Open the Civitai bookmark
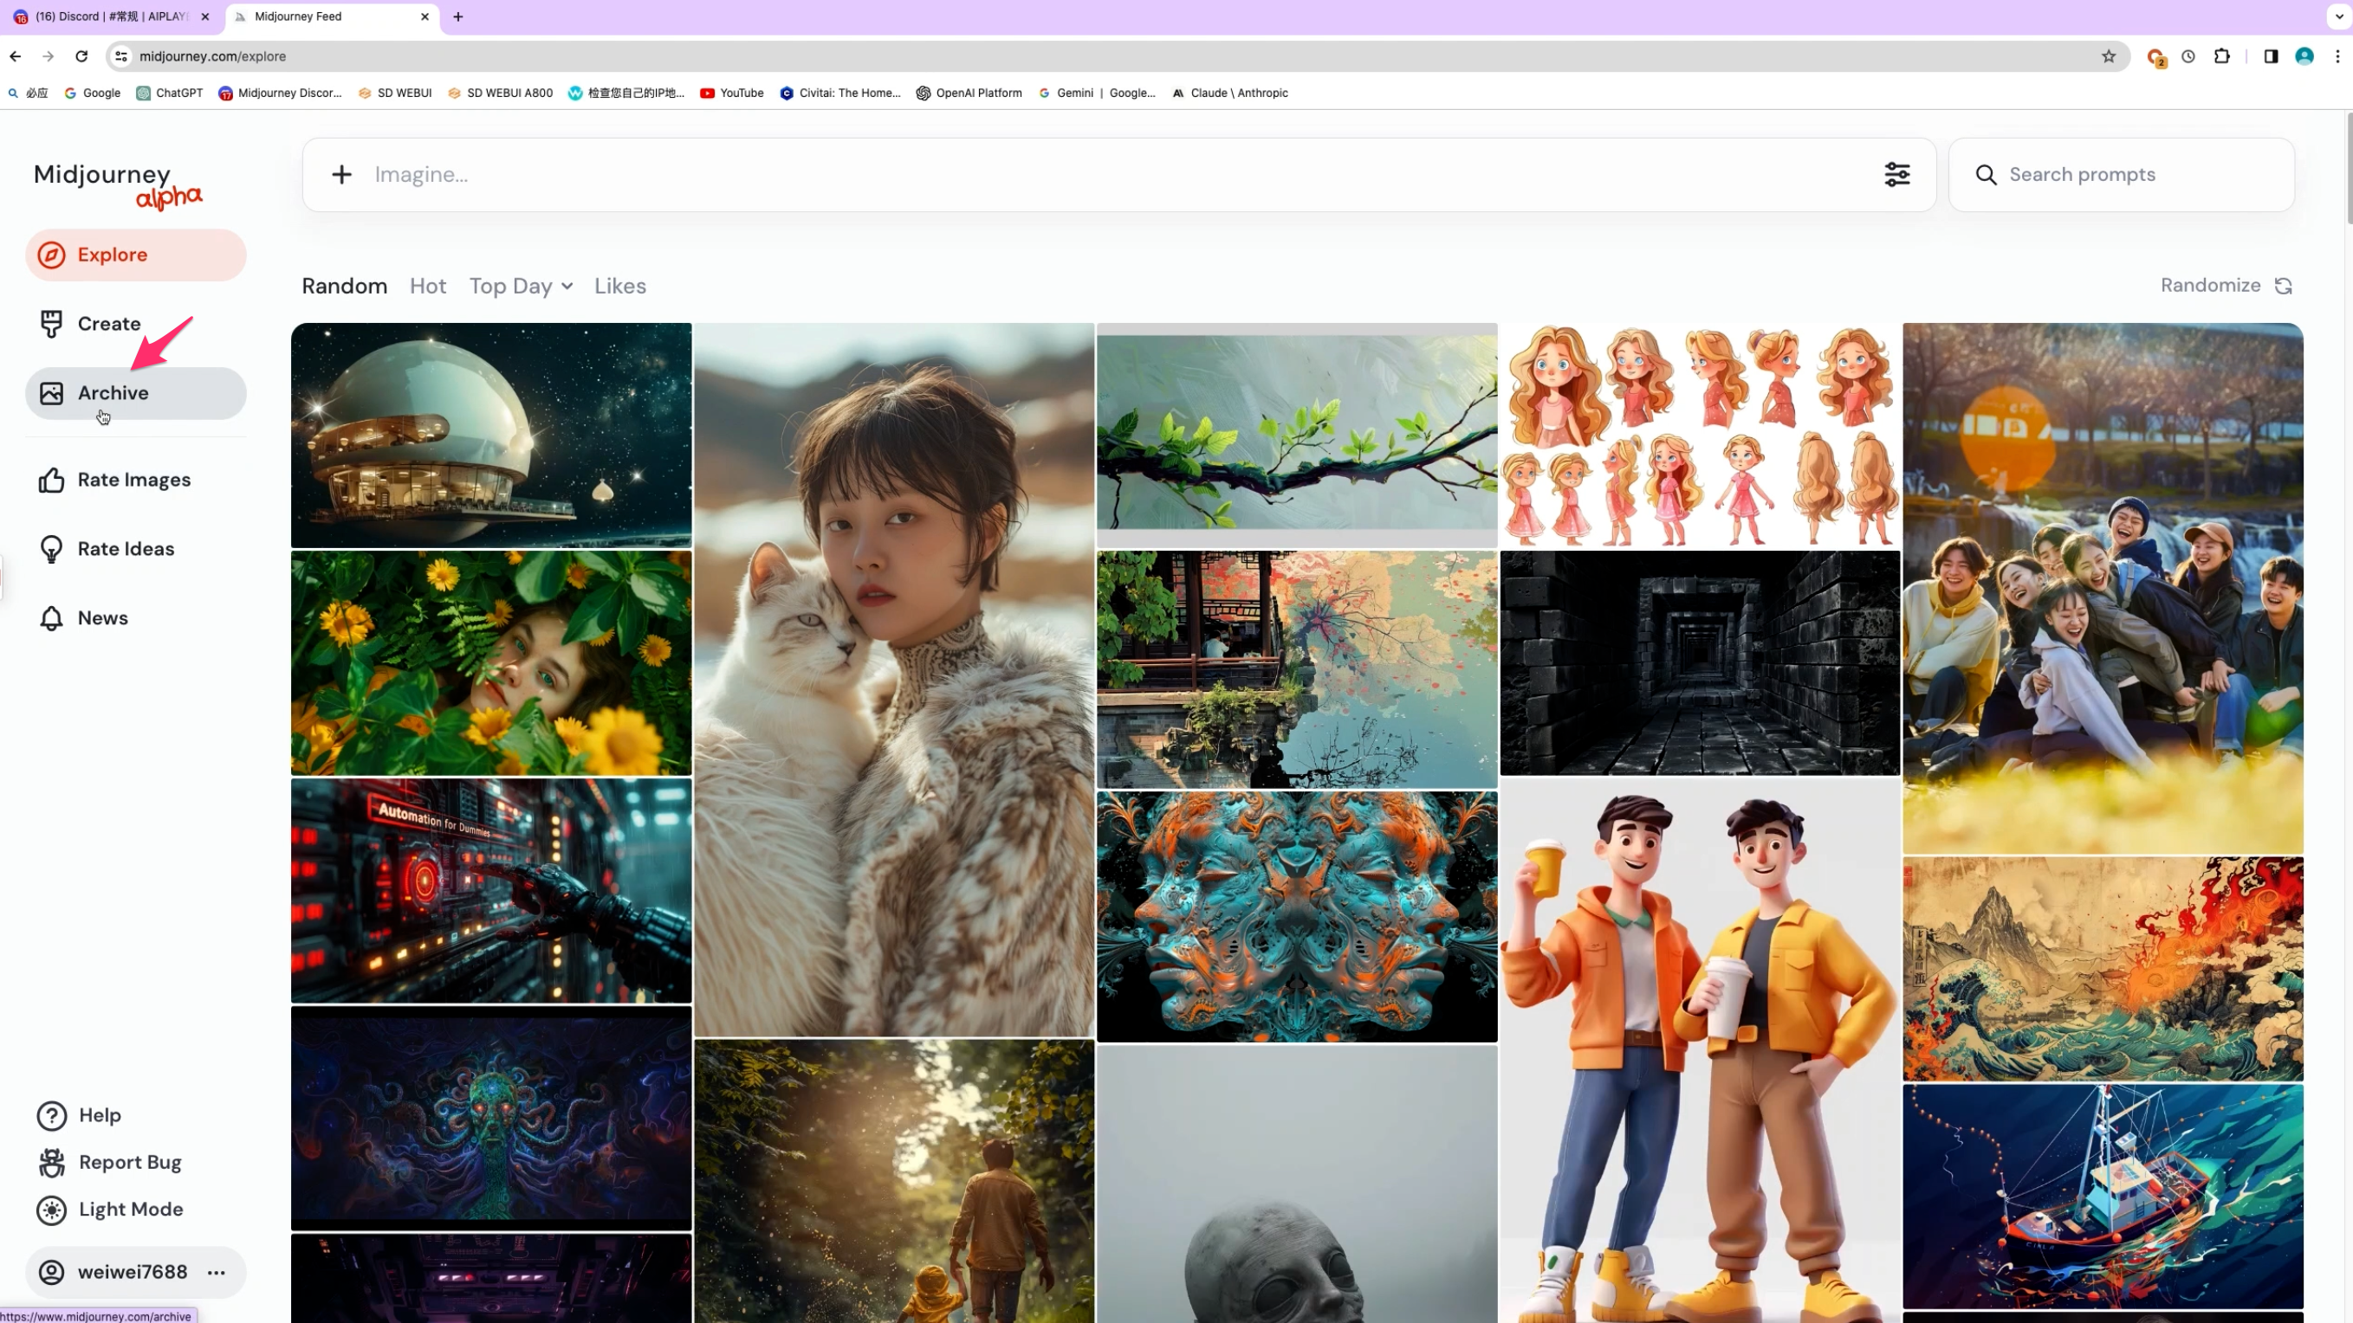Image resolution: width=2353 pixels, height=1323 pixels. [x=839, y=94]
